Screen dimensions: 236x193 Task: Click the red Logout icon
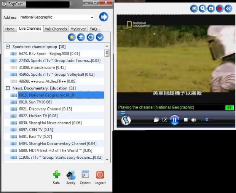click(100, 175)
